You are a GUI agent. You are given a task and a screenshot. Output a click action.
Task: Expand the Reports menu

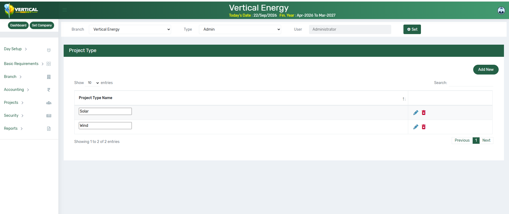(13, 128)
